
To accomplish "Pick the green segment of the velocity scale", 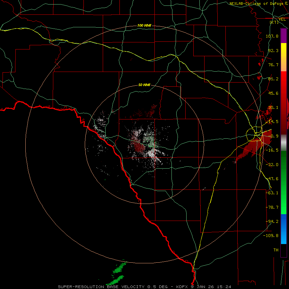I will point(284,182).
